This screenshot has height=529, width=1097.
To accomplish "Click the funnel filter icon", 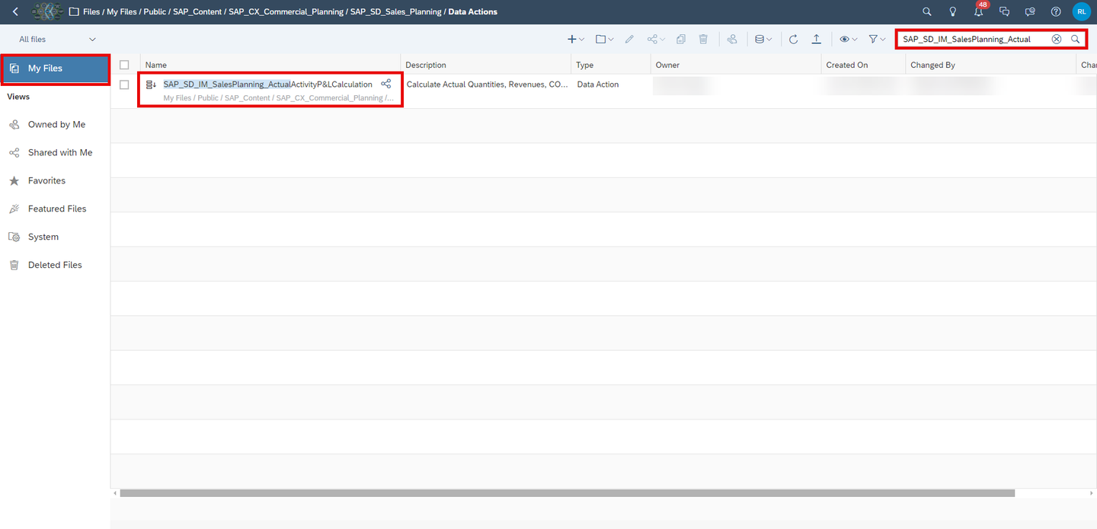I will pyautogui.click(x=873, y=39).
